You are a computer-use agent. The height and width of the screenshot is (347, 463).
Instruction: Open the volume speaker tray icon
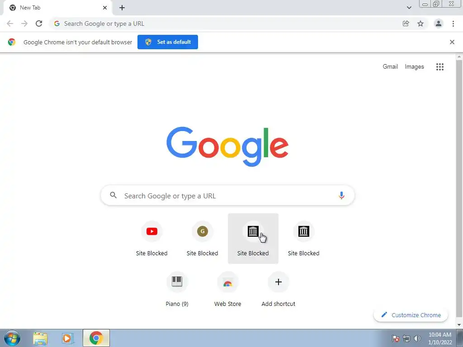click(x=417, y=338)
